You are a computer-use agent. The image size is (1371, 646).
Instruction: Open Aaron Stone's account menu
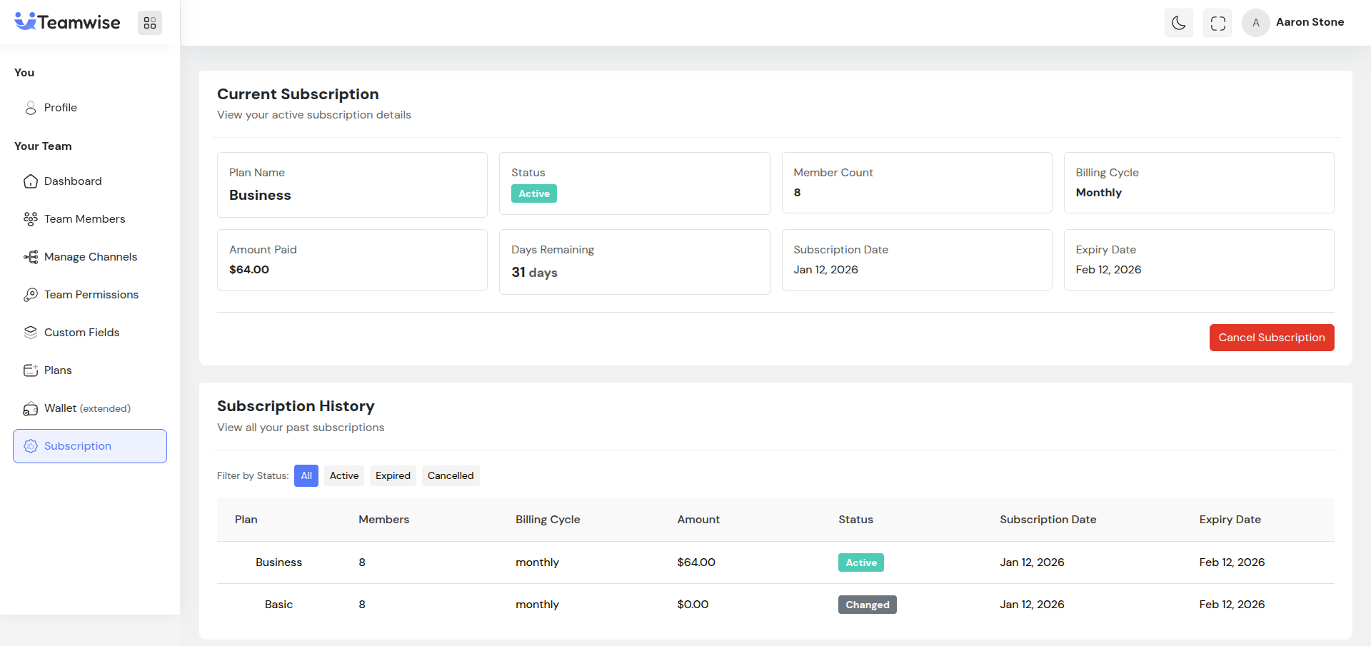pyautogui.click(x=1310, y=22)
